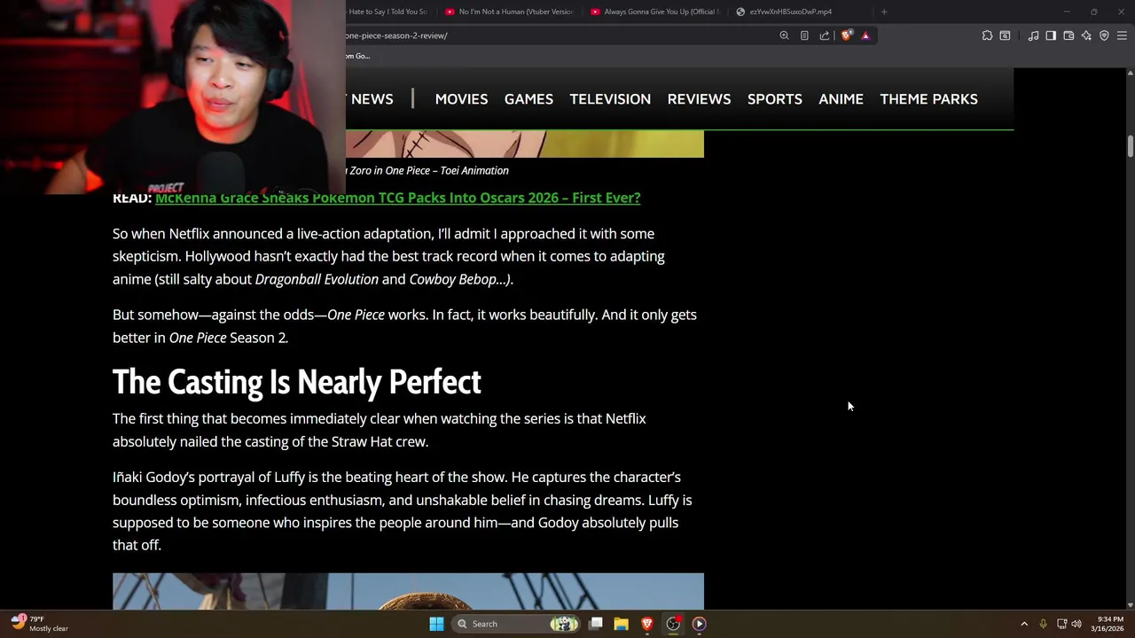This screenshot has height=638, width=1135.
Task: Open network icon in system tray
Action: (1061, 624)
